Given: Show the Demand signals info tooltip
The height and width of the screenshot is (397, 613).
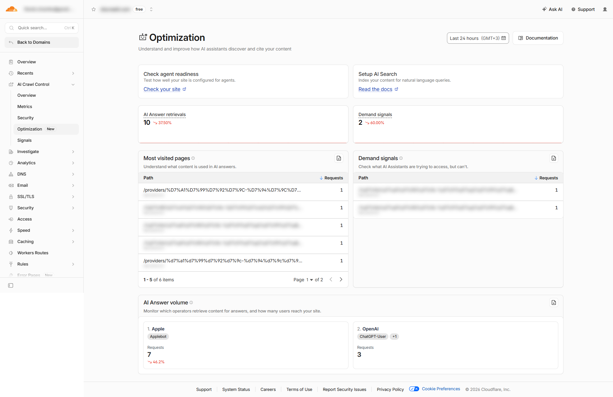Looking at the screenshot, I should click(401, 158).
